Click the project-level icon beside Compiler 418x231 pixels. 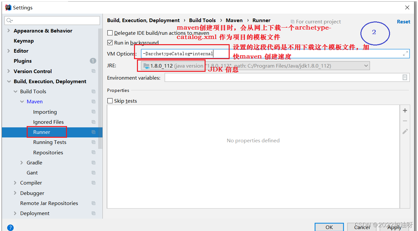click(94, 183)
